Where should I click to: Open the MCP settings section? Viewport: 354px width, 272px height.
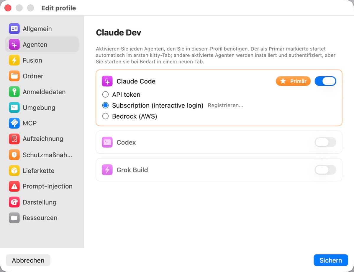tap(42, 123)
